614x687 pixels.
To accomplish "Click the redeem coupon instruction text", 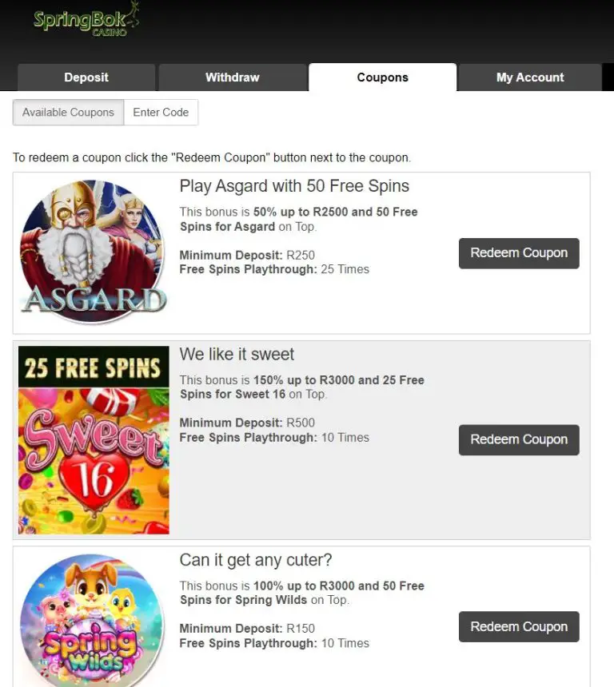I will tap(212, 157).
